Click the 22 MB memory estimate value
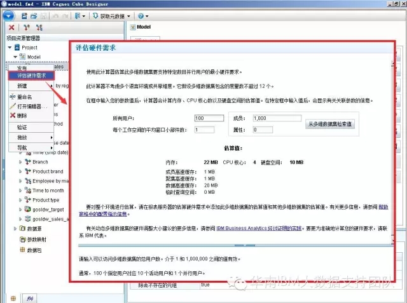The image size is (407, 303). point(210,162)
